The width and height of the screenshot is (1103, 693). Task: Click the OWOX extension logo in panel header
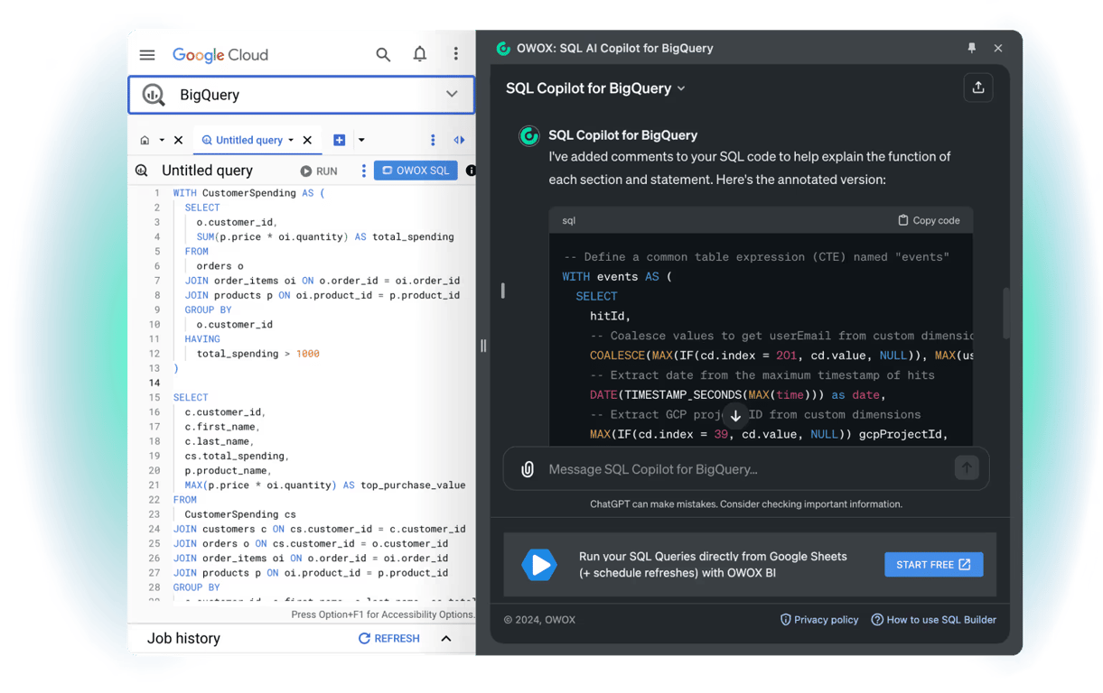503,48
